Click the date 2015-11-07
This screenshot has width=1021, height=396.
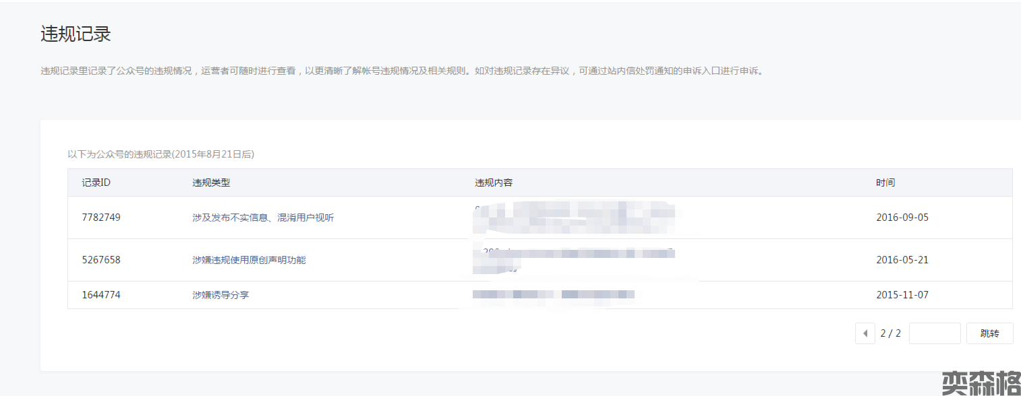click(x=902, y=295)
